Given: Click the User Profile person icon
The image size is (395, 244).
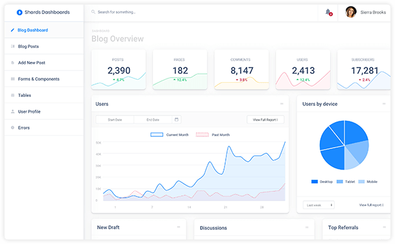Looking at the screenshot, I should tap(13, 112).
